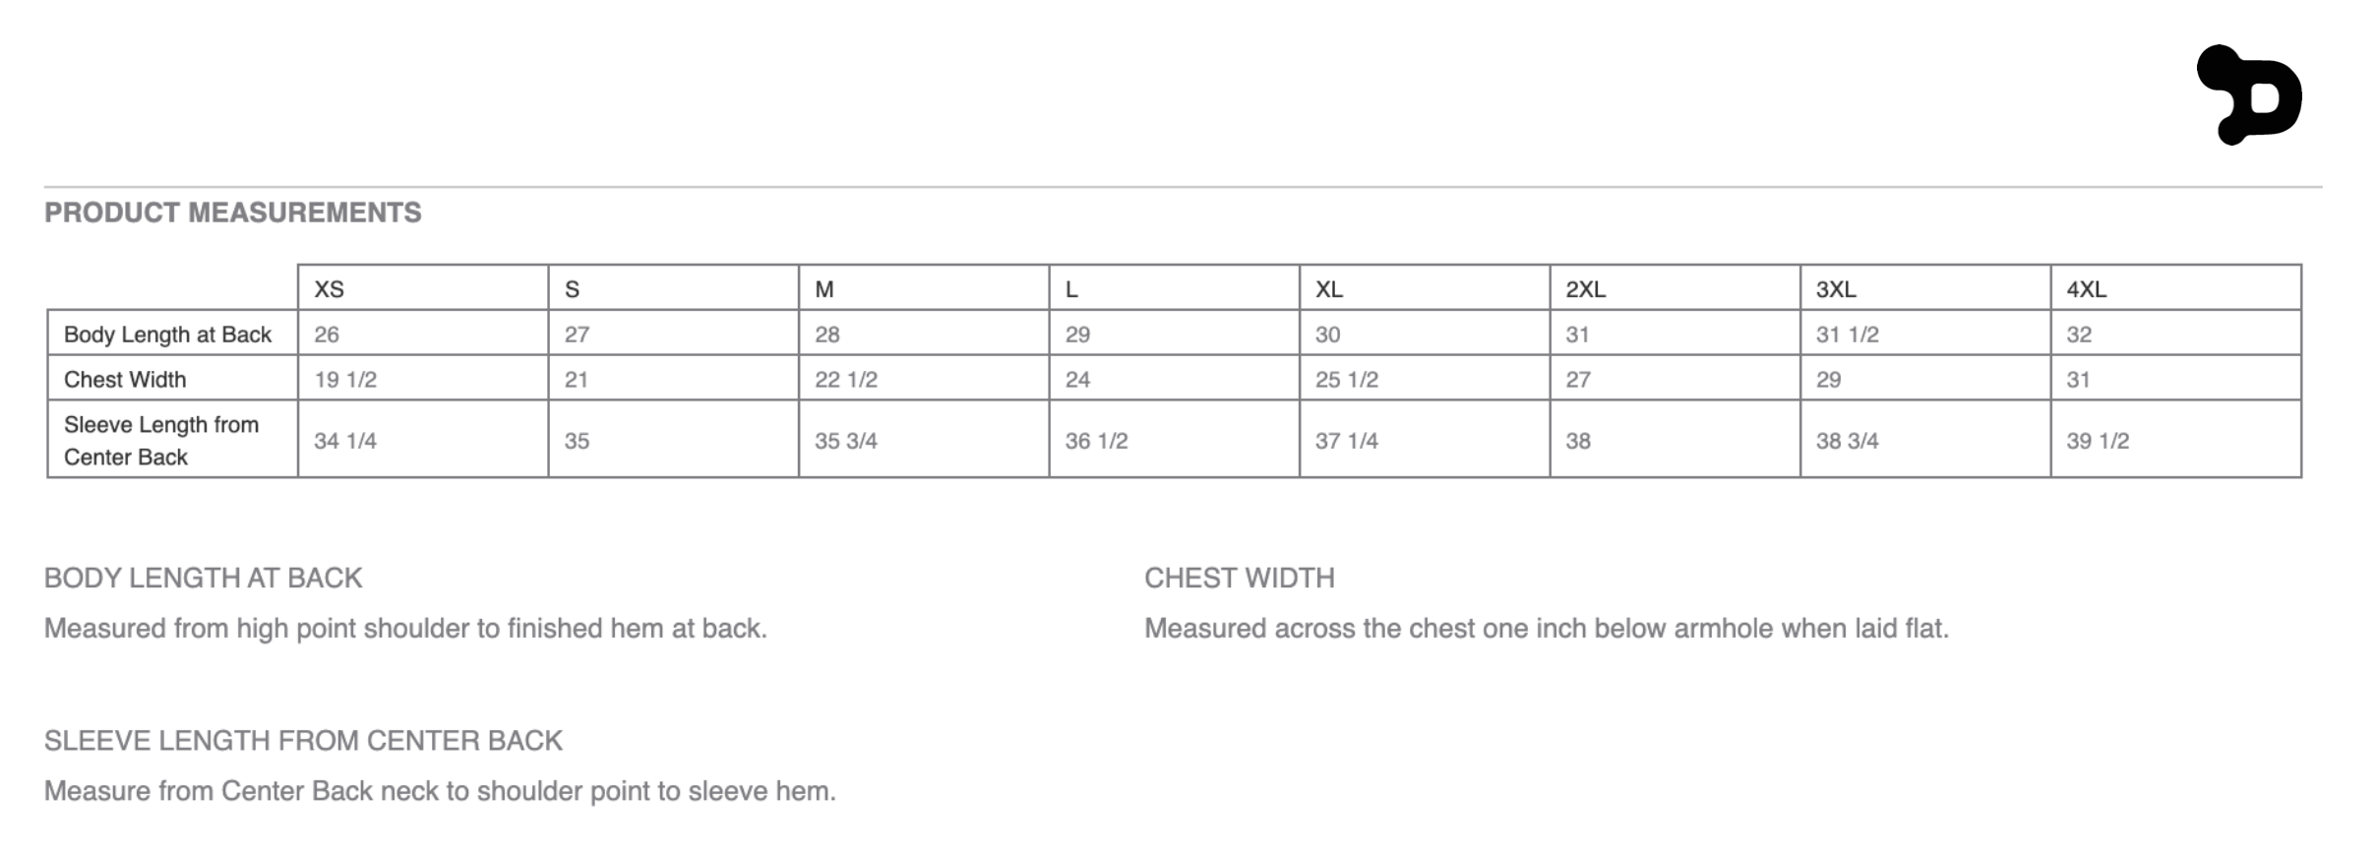The image size is (2377, 856).
Task: Click the 31 1/2 body length cell
Action: click(x=1847, y=335)
